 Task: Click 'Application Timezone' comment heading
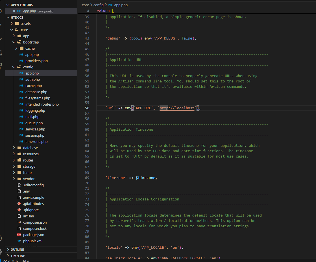coord(131,130)
